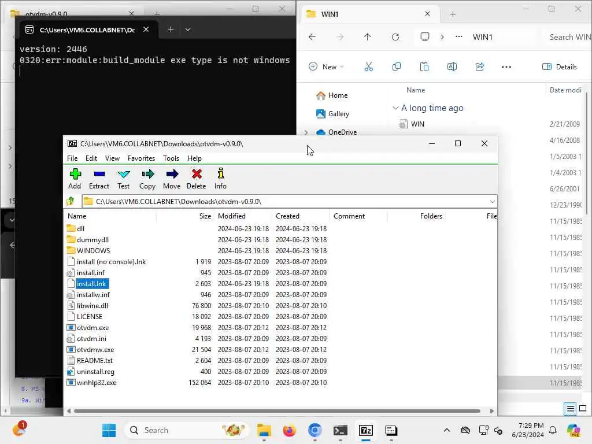This screenshot has width=592, height=444.
Task: Run Test on the selected archive
Action: pos(124,179)
